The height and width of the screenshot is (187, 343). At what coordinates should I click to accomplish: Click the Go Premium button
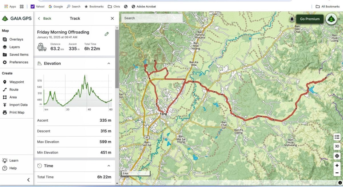point(310,19)
